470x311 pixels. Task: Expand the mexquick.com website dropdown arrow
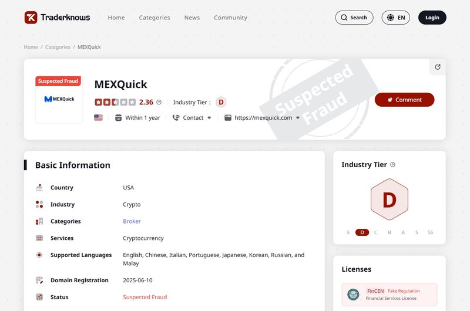pos(298,117)
